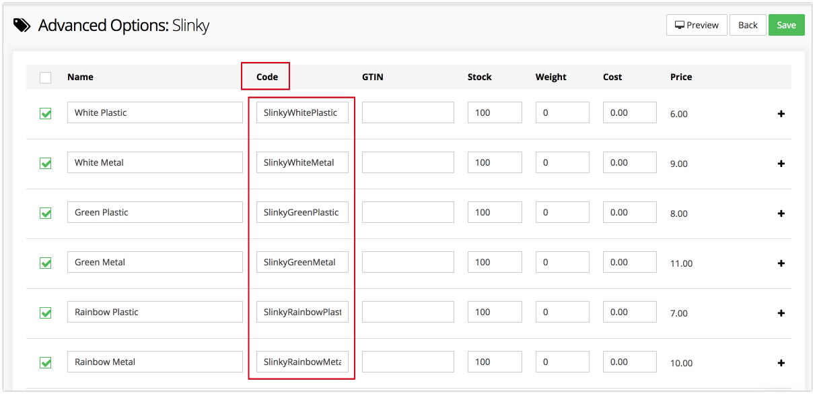Expand Green Plastic row plus icon

coord(781,214)
